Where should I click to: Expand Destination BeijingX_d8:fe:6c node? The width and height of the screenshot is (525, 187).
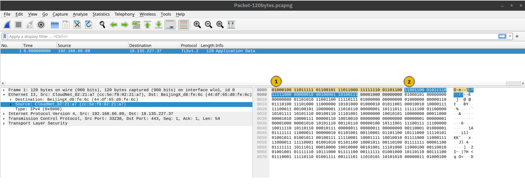(11, 100)
